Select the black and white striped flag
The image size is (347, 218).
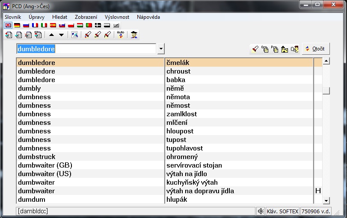107,25
